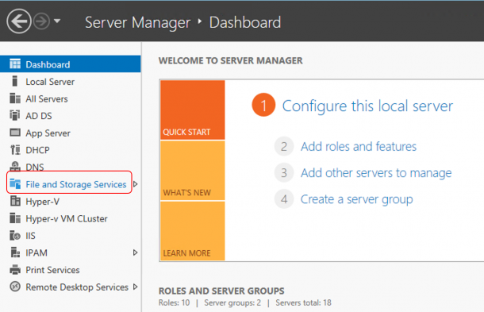Click the forward navigation arrow button

tap(41, 21)
